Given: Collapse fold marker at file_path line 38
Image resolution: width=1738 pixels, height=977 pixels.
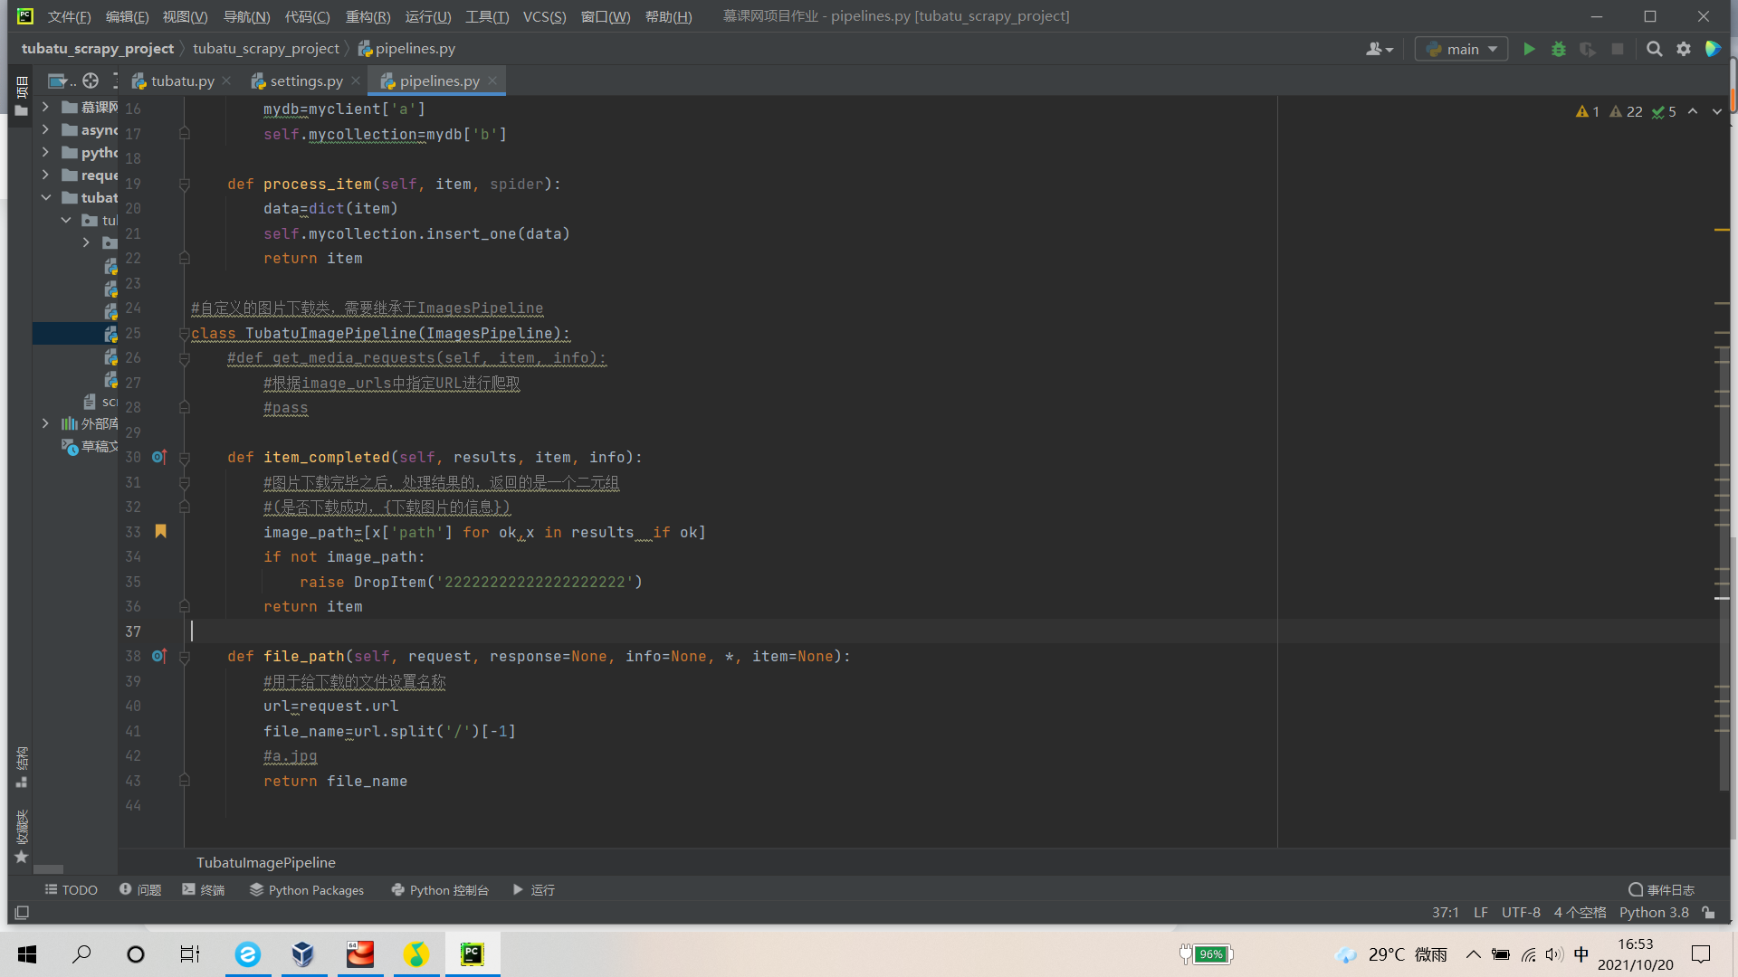Looking at the screenshot, I should (185, 657).
